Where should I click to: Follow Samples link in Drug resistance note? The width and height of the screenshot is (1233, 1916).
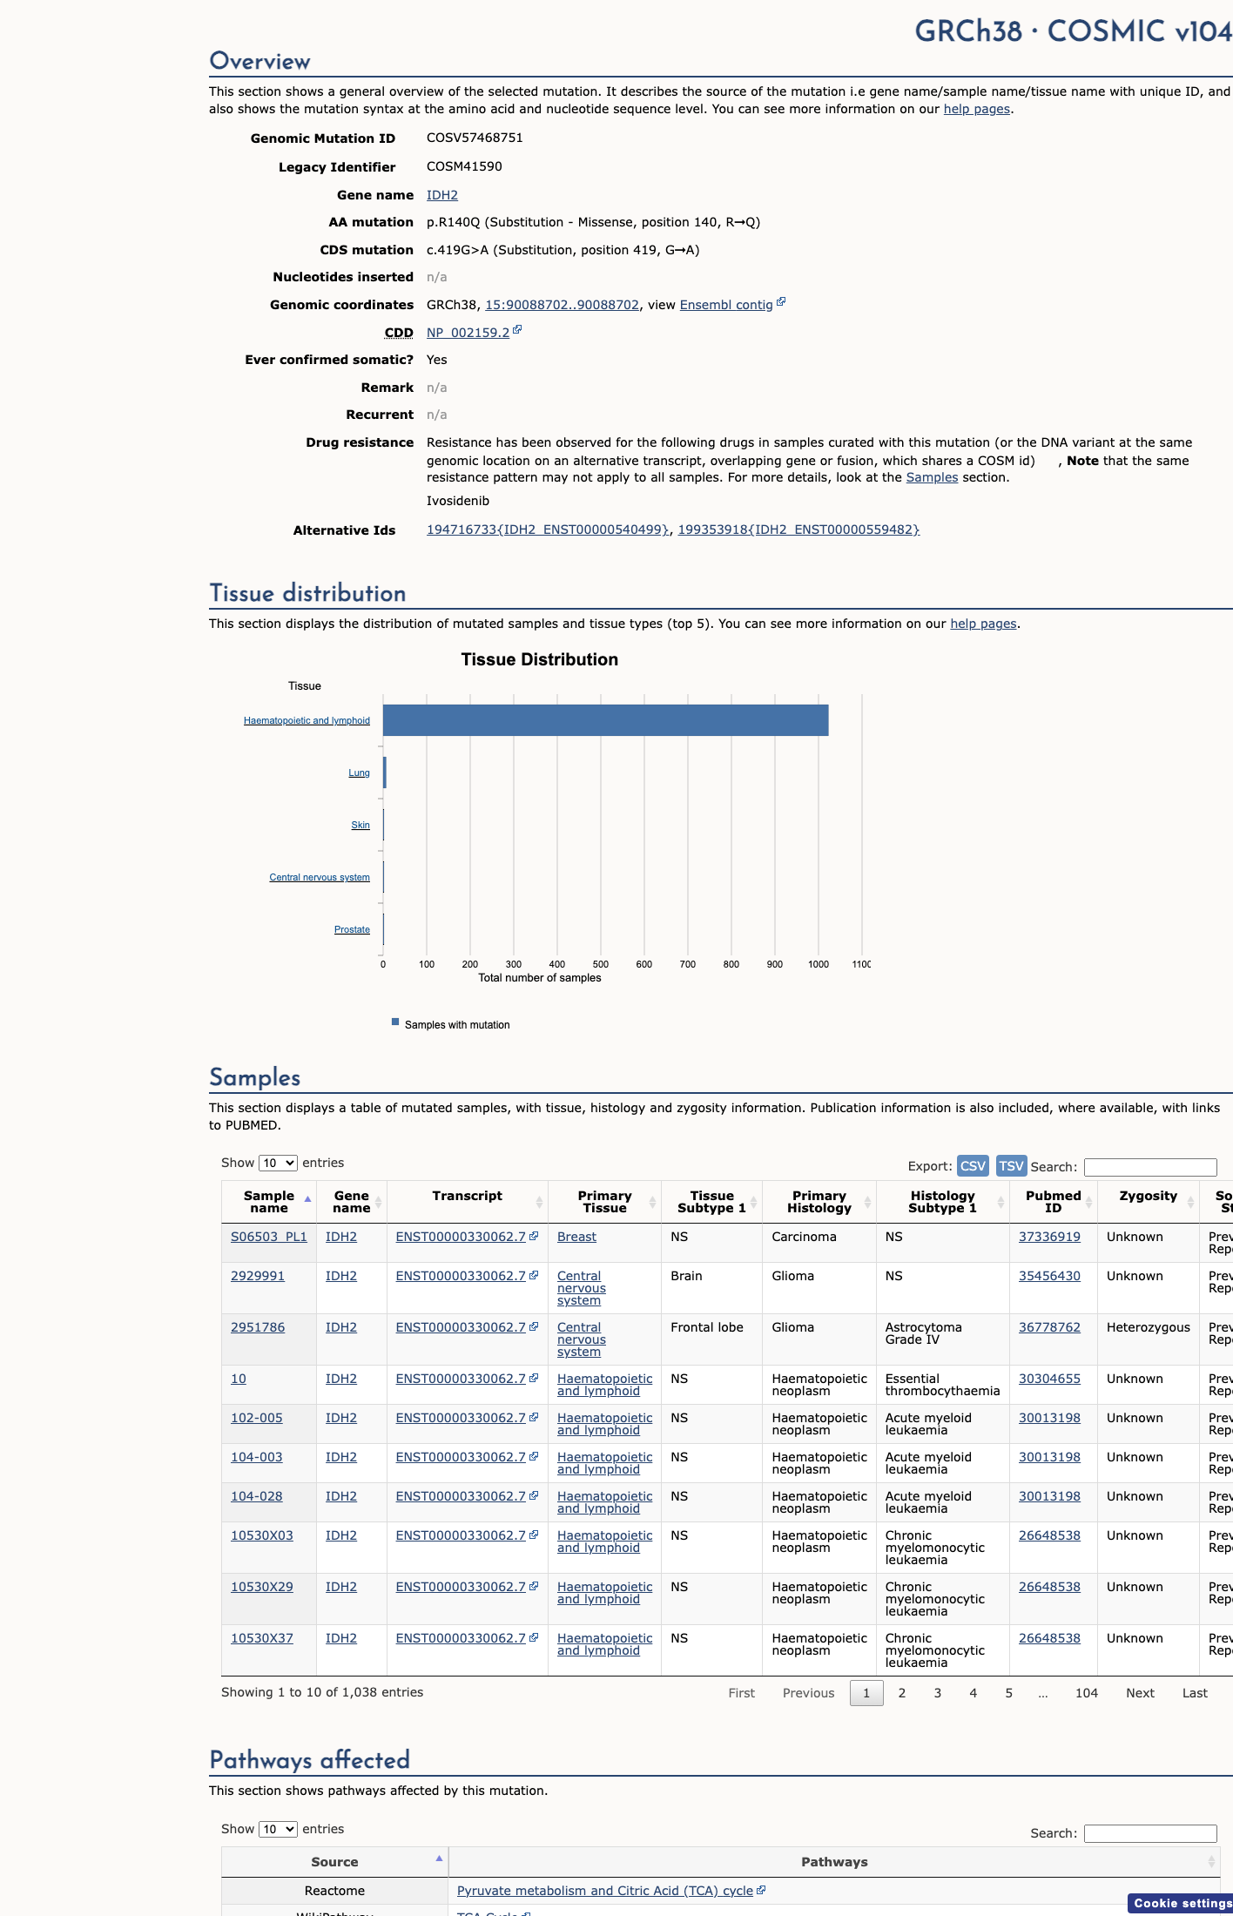(932, 477)
